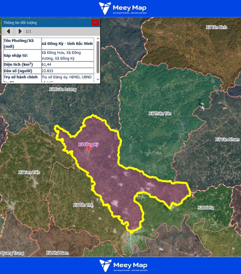Close the Thông tin đối tượng panel
The height and width of the screenshot is (274, 241).
click(95, 23)
